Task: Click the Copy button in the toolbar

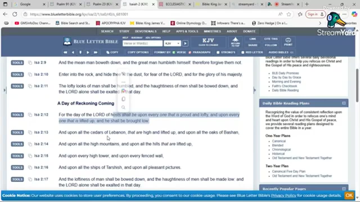Action: pos(112,52)
